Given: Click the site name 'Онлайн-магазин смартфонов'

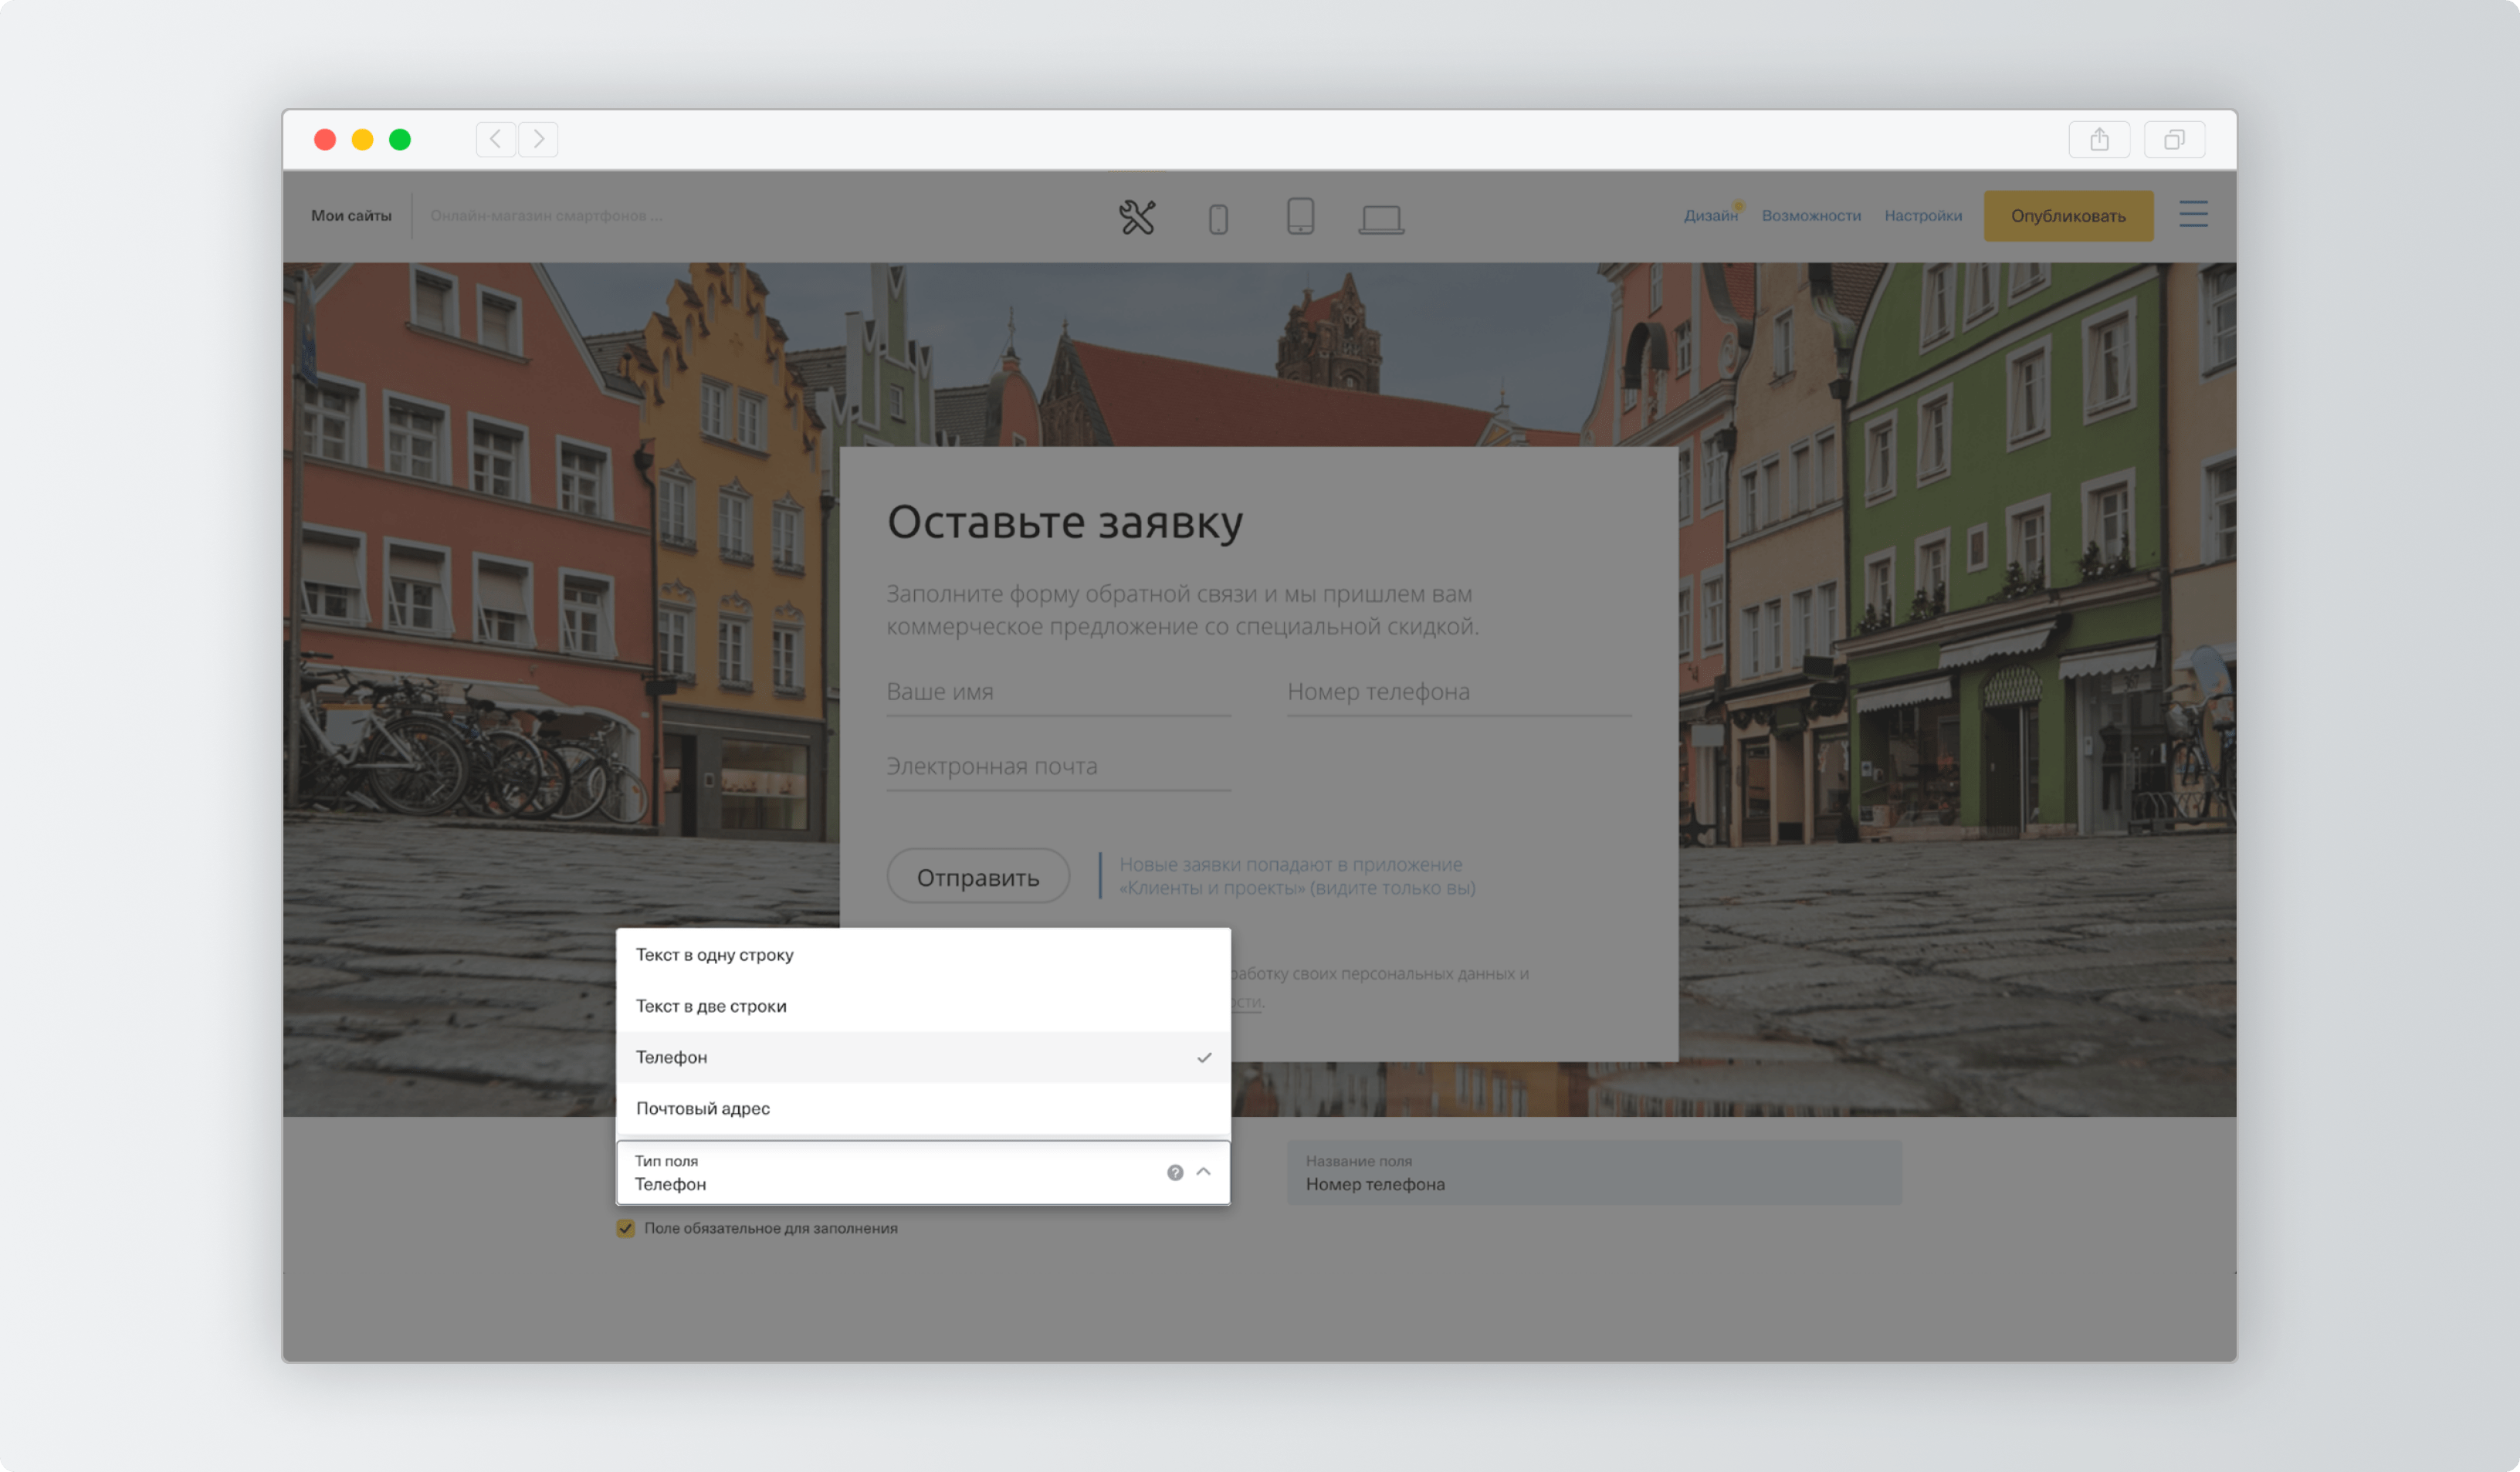Looking at the screenshot, I should (x=546, y=216).
